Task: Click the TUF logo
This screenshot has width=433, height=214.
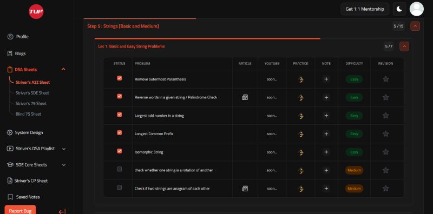Action: point(36,11)
